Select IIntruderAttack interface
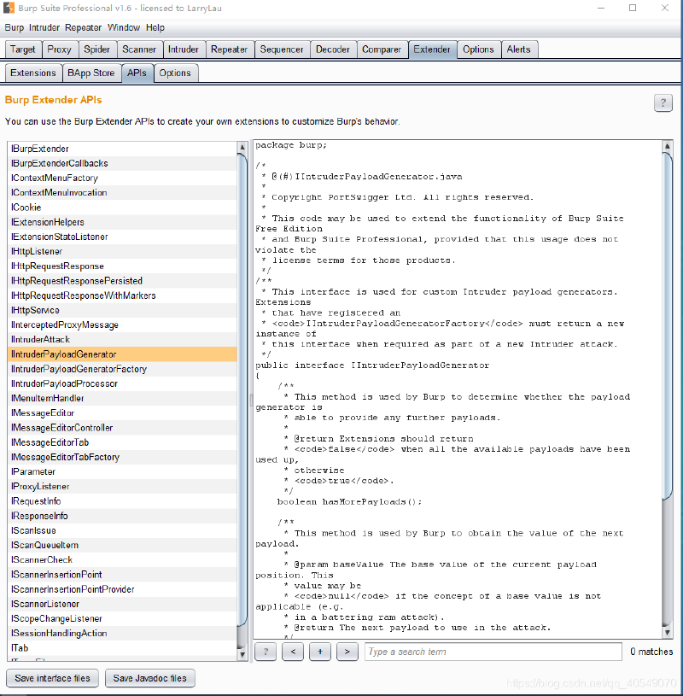 (122, 340)
